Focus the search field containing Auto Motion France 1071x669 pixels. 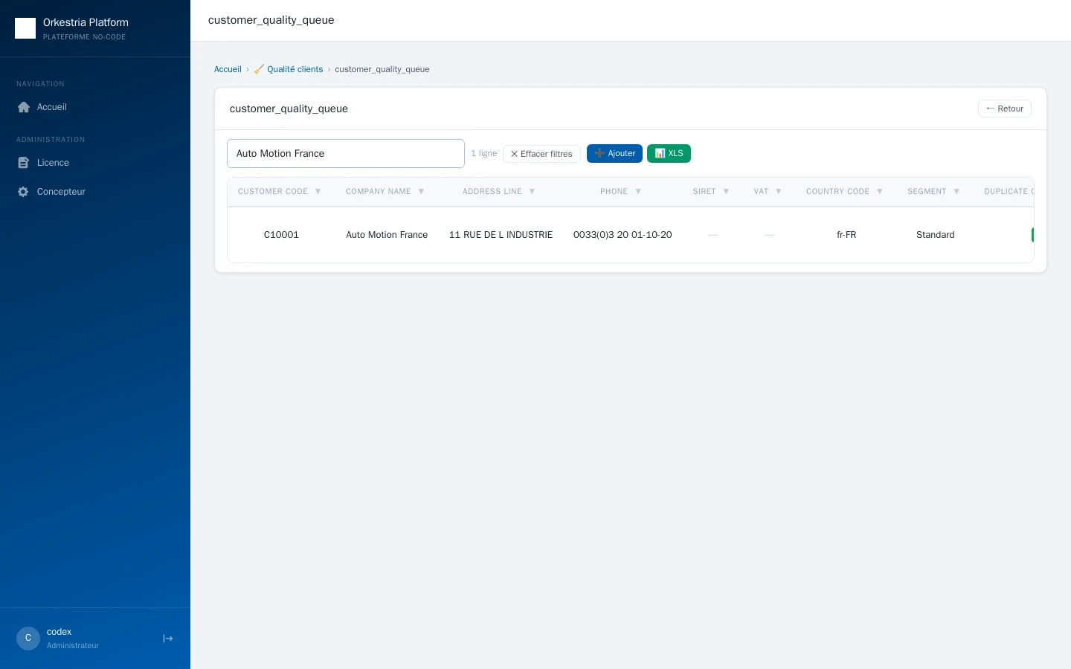346,154
